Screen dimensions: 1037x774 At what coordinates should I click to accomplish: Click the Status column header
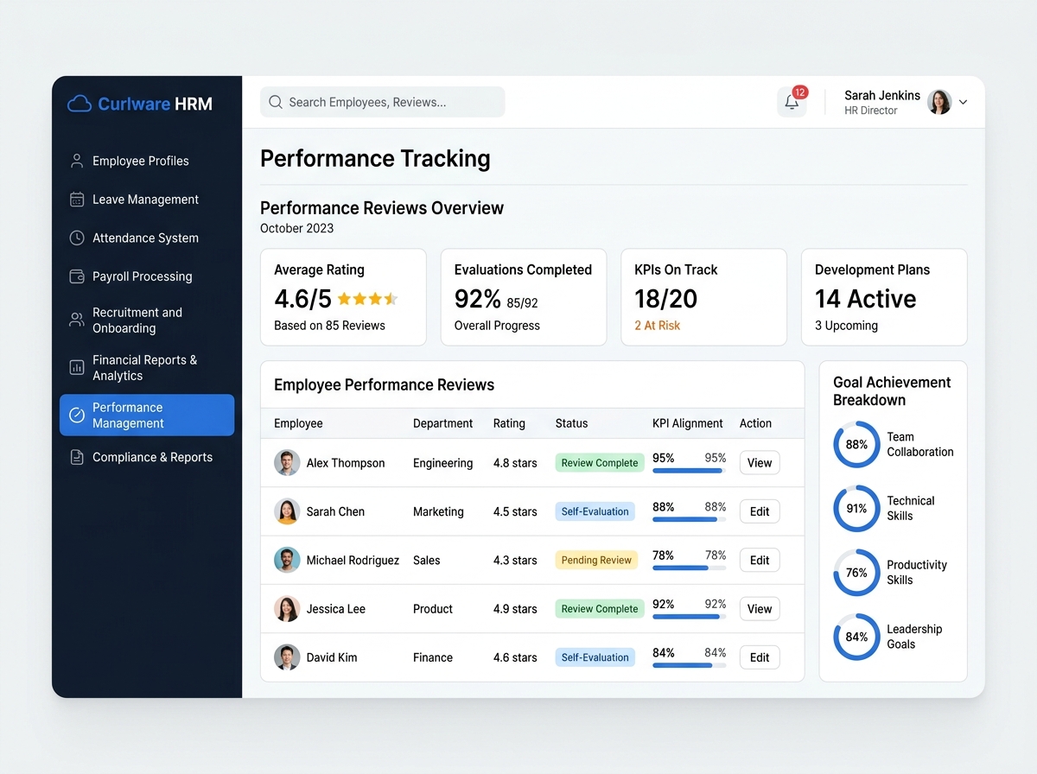[x=571, y=423]
